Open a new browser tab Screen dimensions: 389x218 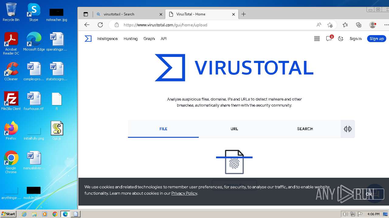pyautogui.click(x=243, y=14)
